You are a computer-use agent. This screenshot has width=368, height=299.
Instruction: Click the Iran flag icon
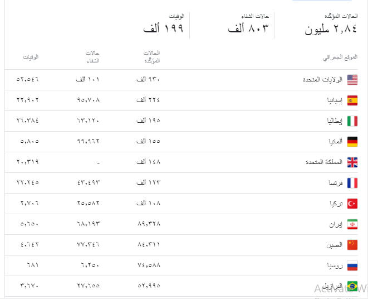[x=352, y=224]
